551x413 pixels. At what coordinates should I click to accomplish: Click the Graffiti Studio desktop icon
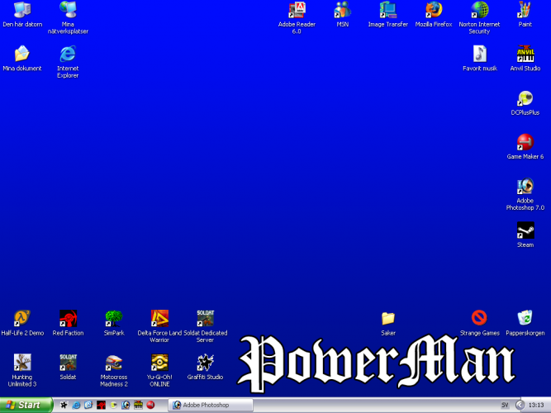205,363
